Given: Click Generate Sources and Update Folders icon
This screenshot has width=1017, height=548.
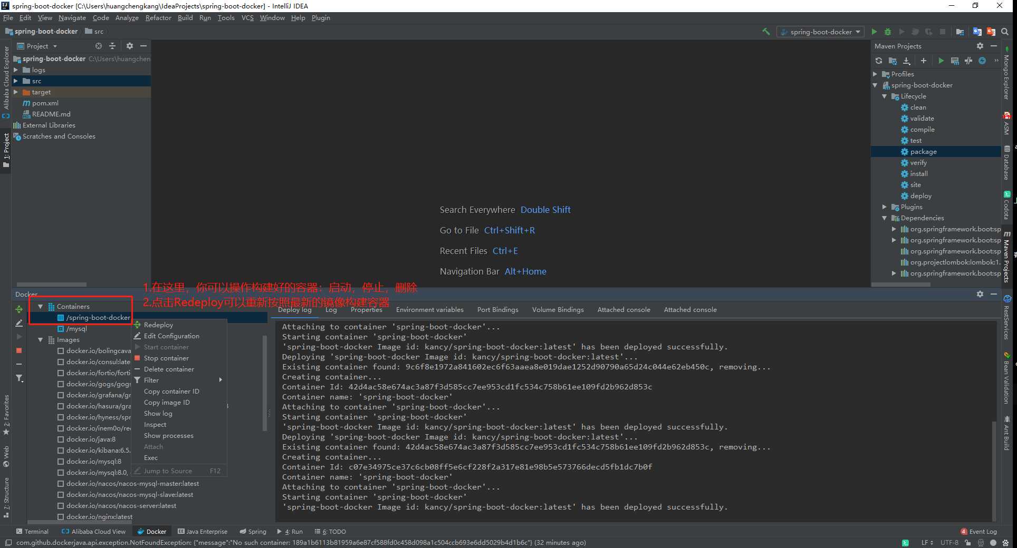Looking at the screenshot, I should [x=893, y=61].
